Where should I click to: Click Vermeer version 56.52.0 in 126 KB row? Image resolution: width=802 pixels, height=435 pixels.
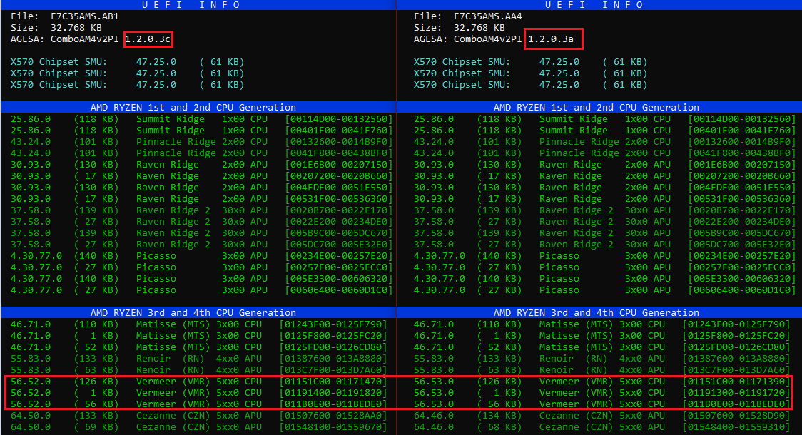(x=31, y=382)
